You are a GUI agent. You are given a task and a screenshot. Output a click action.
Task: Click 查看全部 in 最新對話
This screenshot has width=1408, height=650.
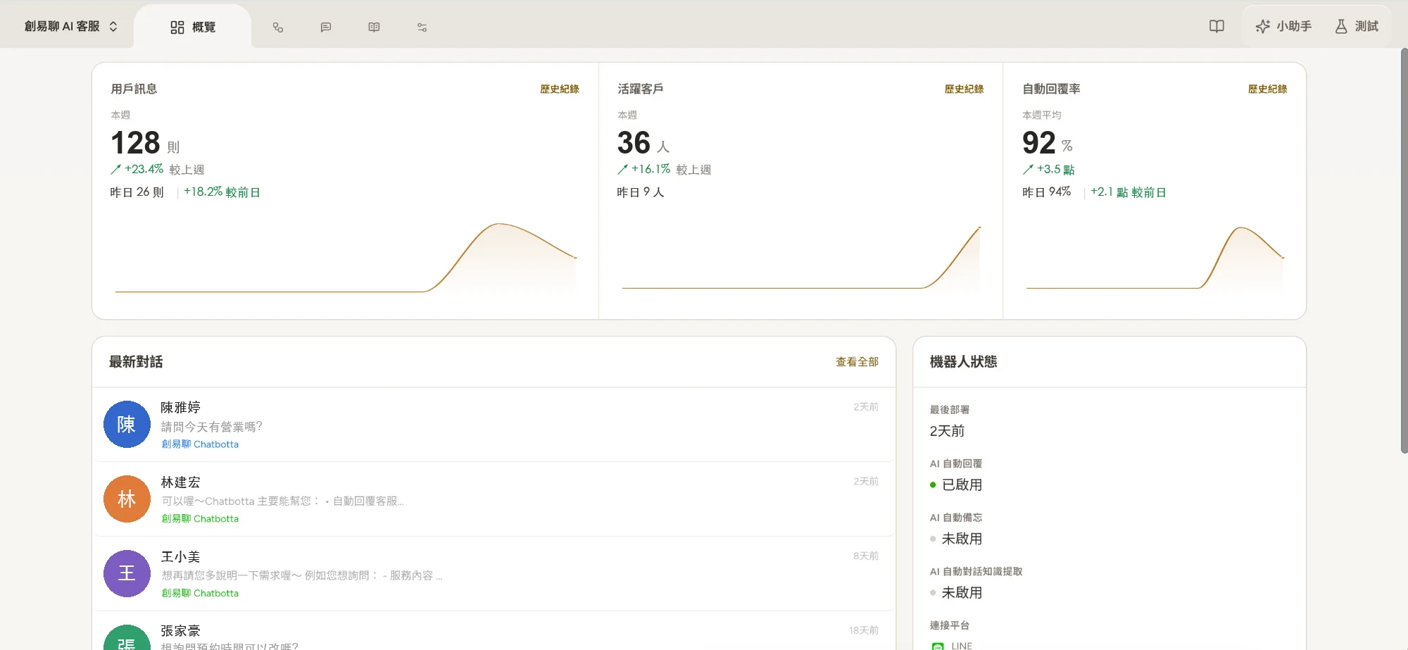[857, 362]
